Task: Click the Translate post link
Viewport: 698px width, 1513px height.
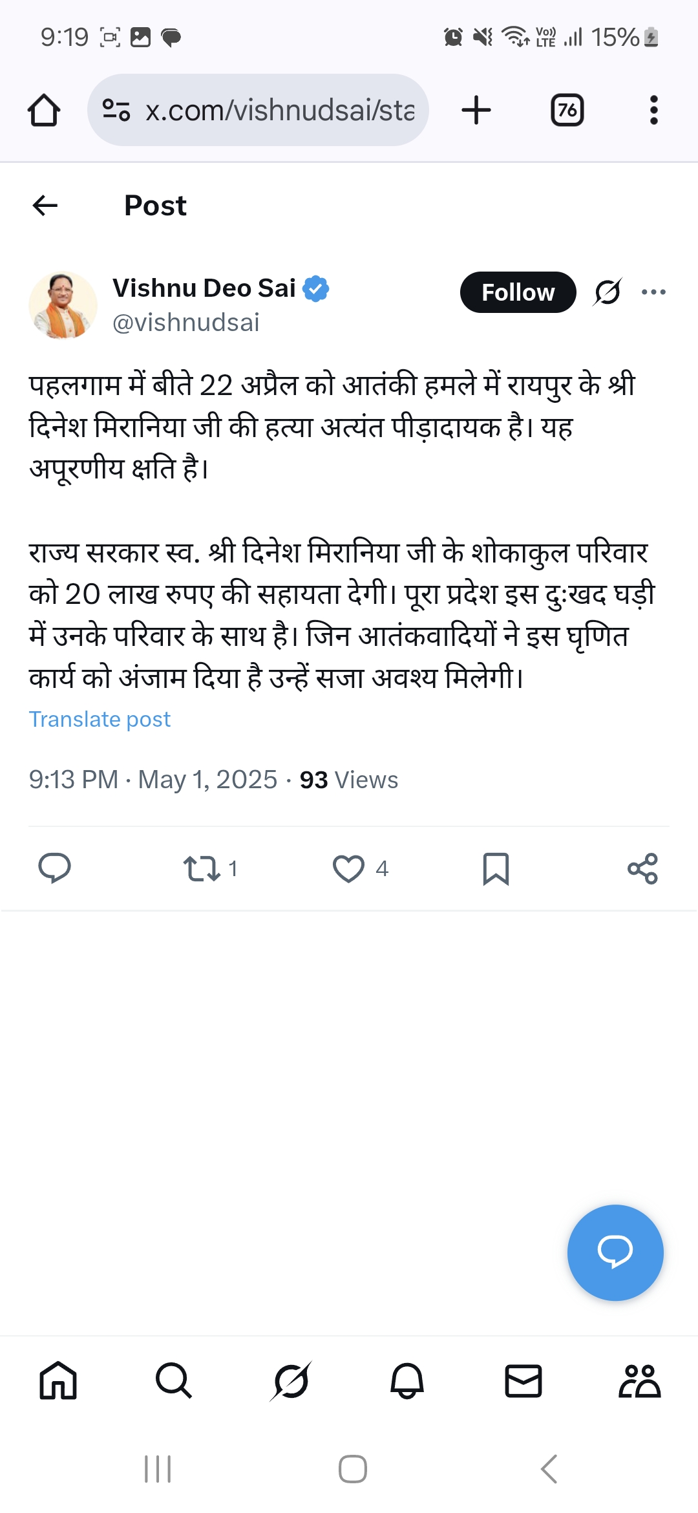Action: click(100, 719)
